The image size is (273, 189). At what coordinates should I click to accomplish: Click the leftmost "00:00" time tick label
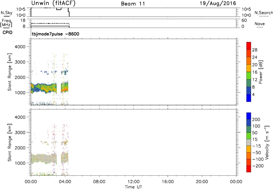tap(31, 182)
